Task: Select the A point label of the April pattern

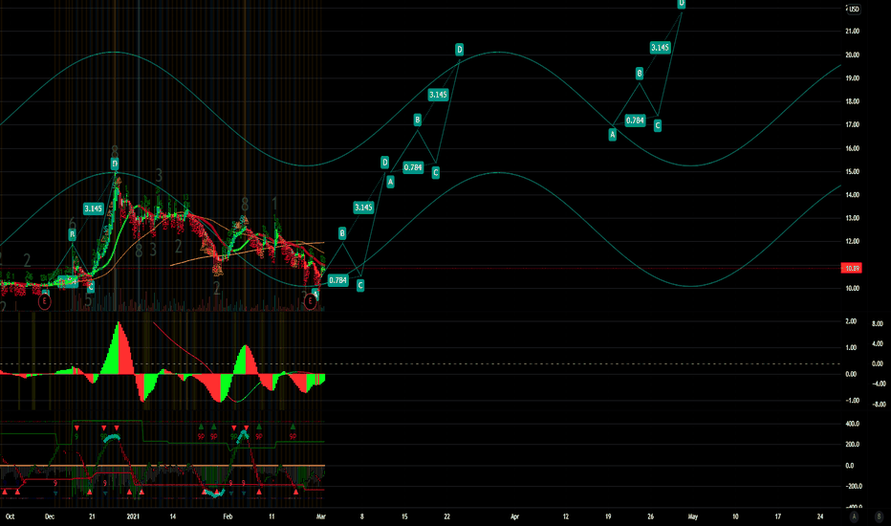Action: point(613,135)
